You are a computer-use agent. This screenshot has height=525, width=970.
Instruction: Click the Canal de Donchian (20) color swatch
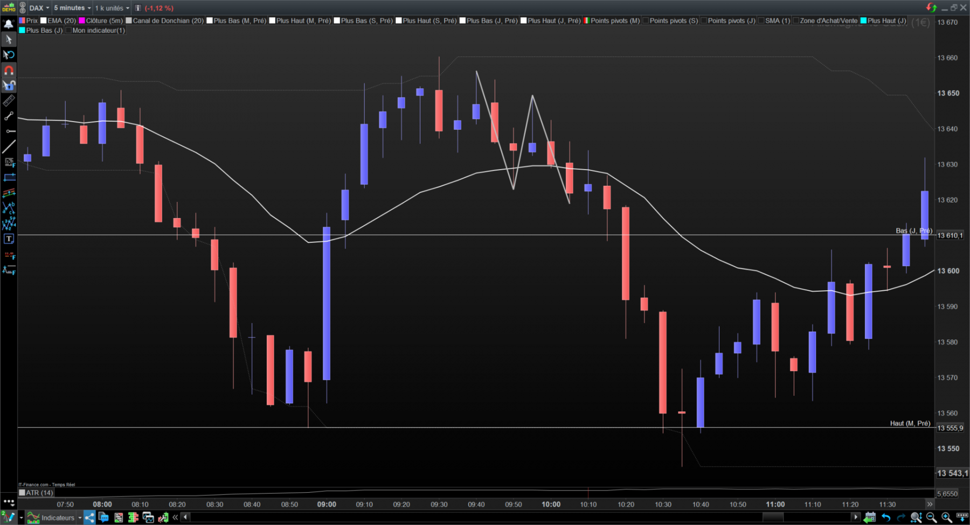129,20
